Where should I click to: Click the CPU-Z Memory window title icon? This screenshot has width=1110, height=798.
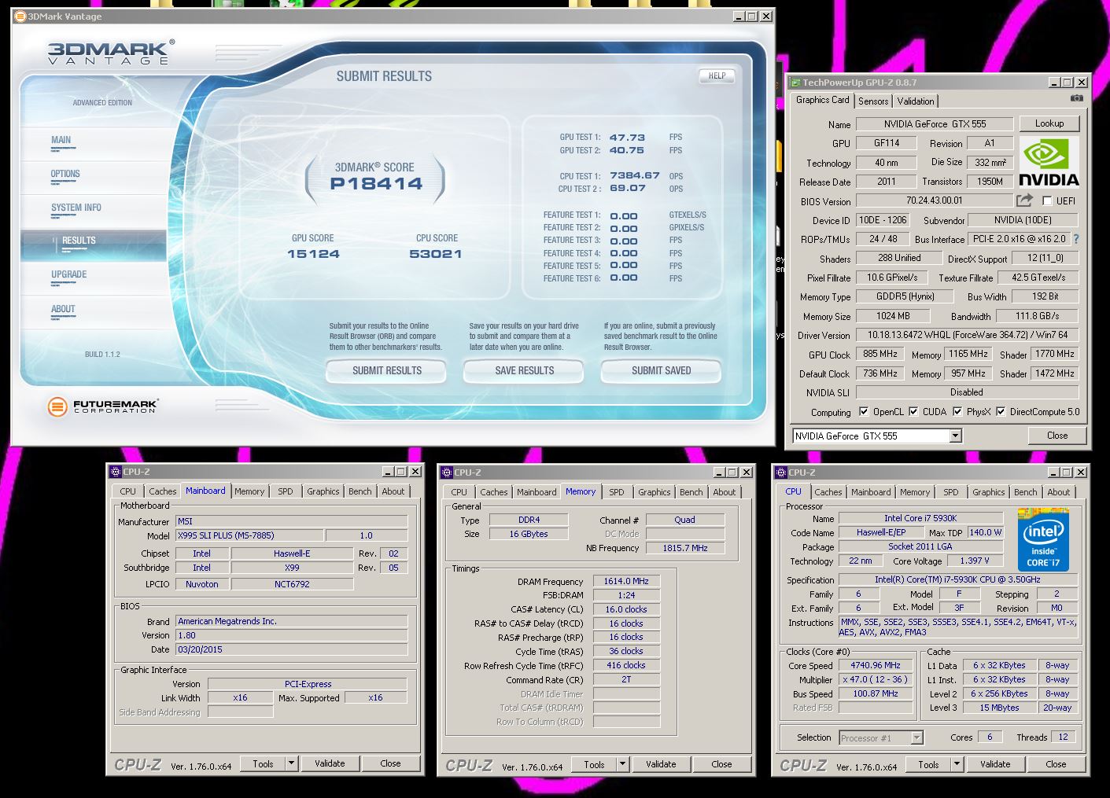446,473
